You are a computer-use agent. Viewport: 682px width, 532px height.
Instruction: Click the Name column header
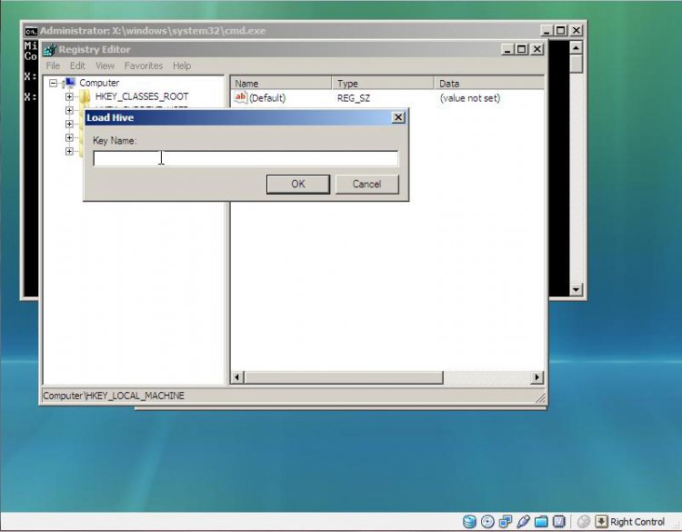(281, 83)
